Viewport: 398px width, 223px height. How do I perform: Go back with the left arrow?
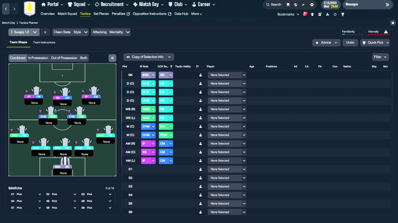pyautogui.click(x=6, y=9)
